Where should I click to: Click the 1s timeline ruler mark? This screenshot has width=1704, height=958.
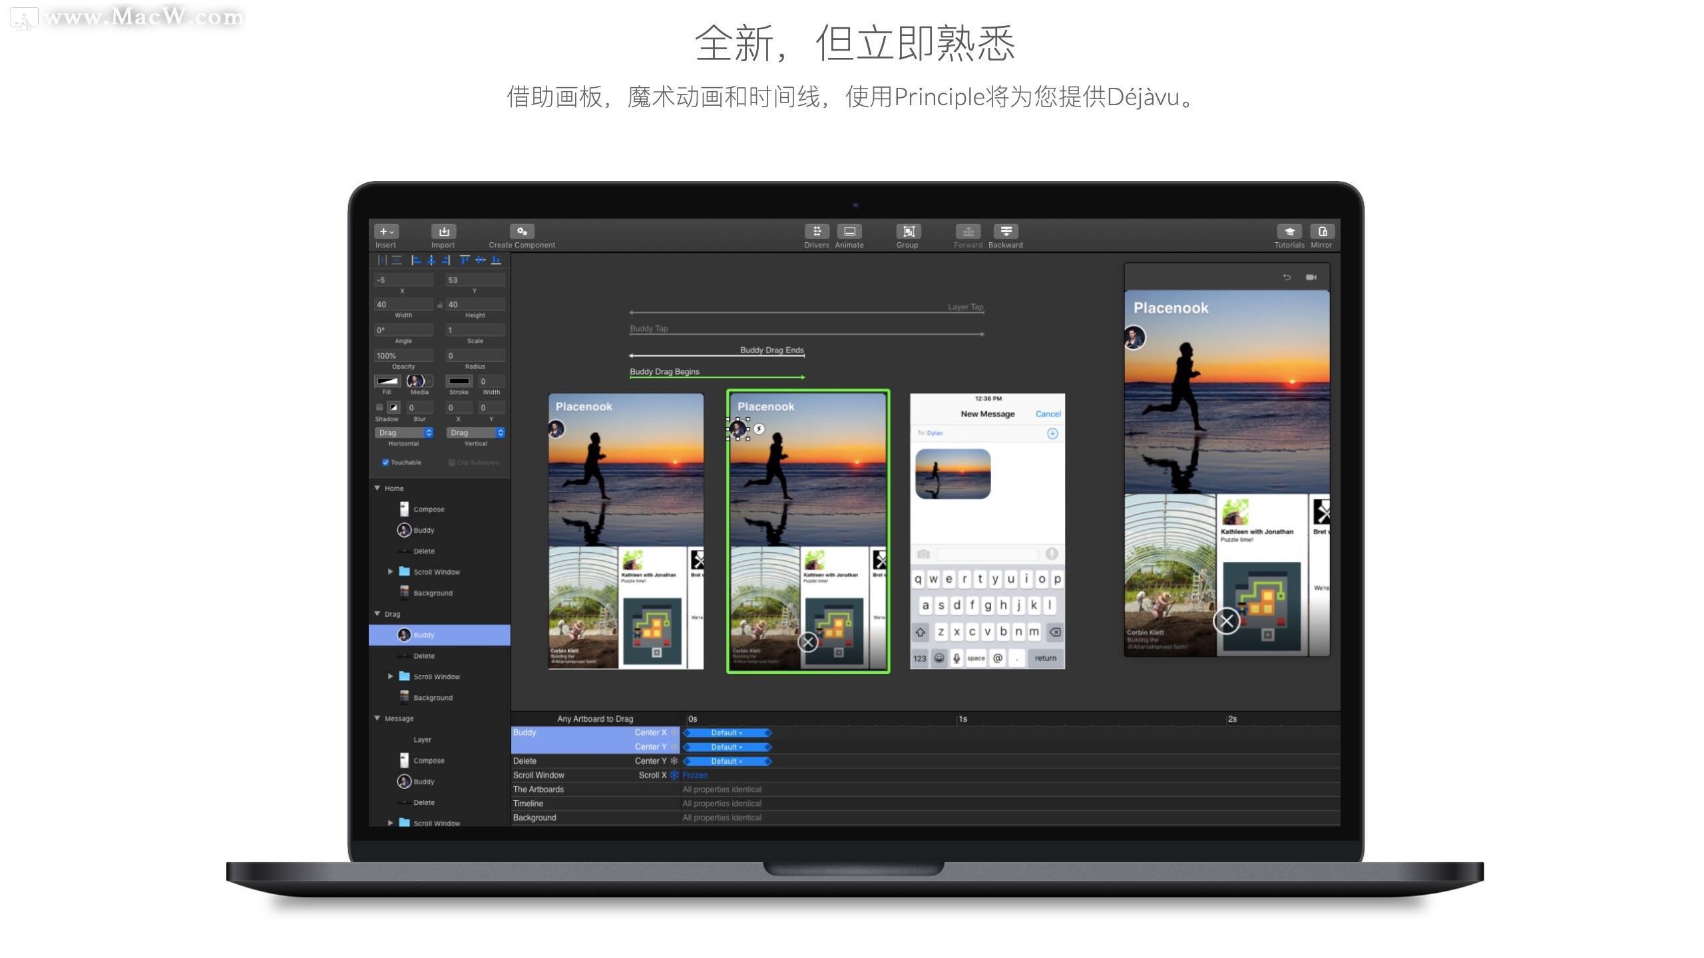click(x=962, y=719)
